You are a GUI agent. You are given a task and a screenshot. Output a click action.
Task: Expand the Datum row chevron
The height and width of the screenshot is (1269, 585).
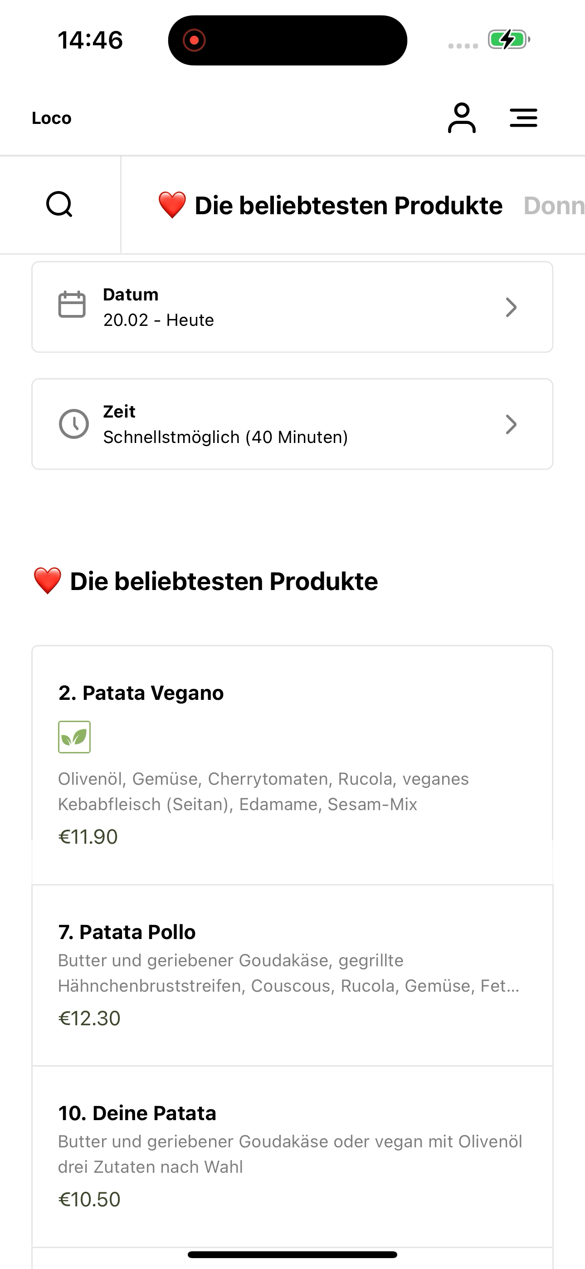click(x=511, y=307)
